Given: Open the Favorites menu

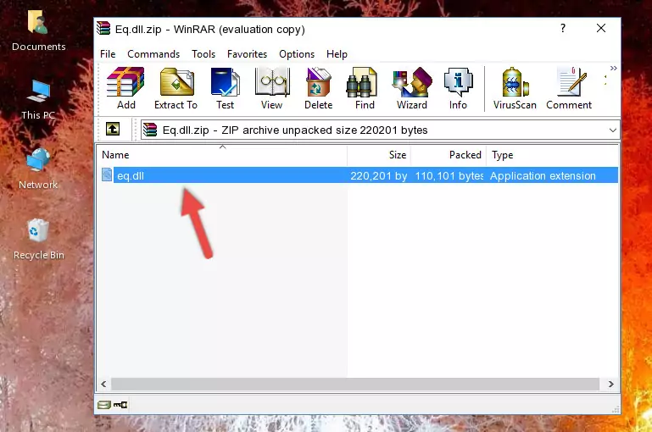Looking at the screenshot, I should (247, 54).
